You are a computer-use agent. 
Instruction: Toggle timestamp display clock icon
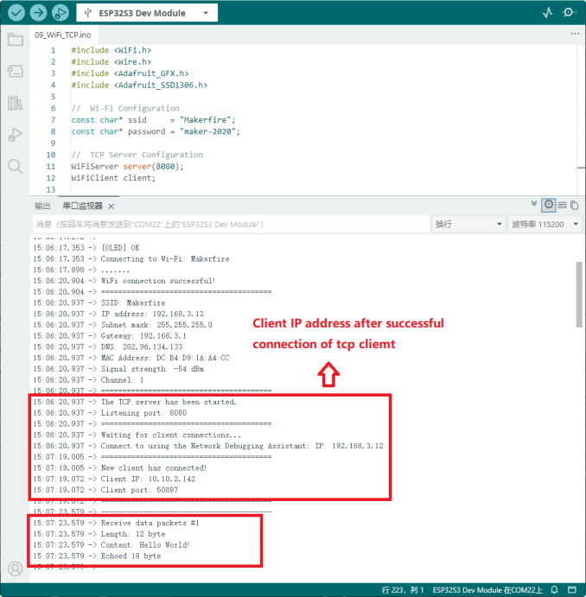pyautogui.click(x=548, y=205)
